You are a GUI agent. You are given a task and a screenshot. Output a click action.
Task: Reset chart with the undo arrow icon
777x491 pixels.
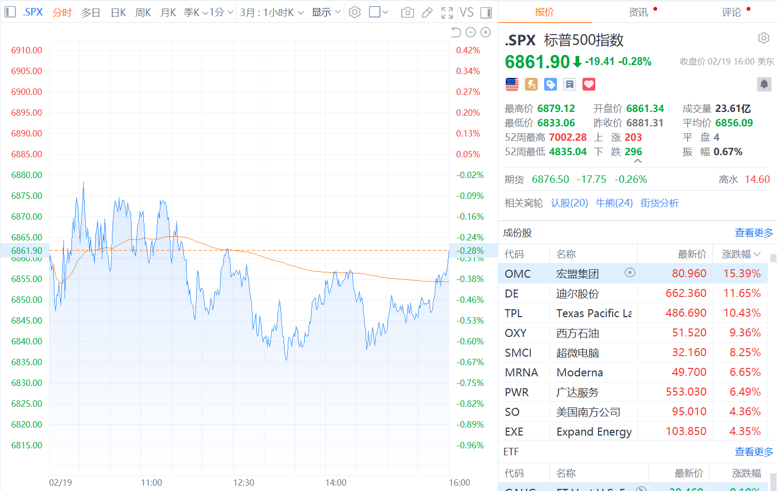click(456, 33)
